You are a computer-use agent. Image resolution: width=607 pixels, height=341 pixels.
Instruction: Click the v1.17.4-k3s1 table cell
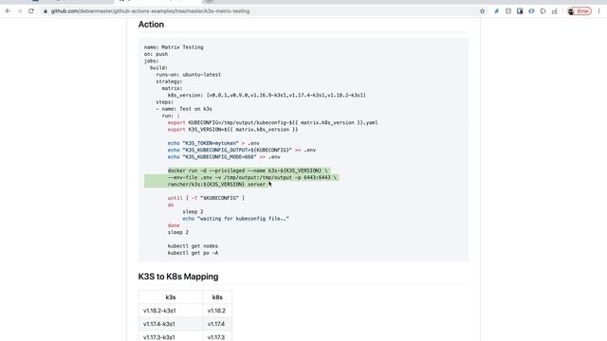click(171, 324)
